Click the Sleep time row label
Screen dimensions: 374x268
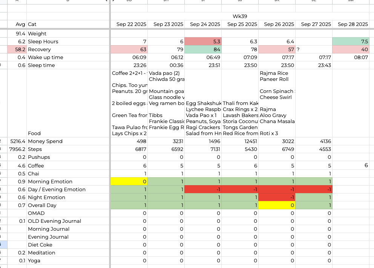point(68,65)
